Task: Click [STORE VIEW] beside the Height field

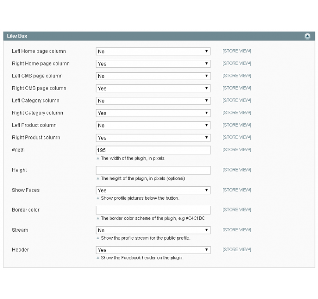Action: 237,170
